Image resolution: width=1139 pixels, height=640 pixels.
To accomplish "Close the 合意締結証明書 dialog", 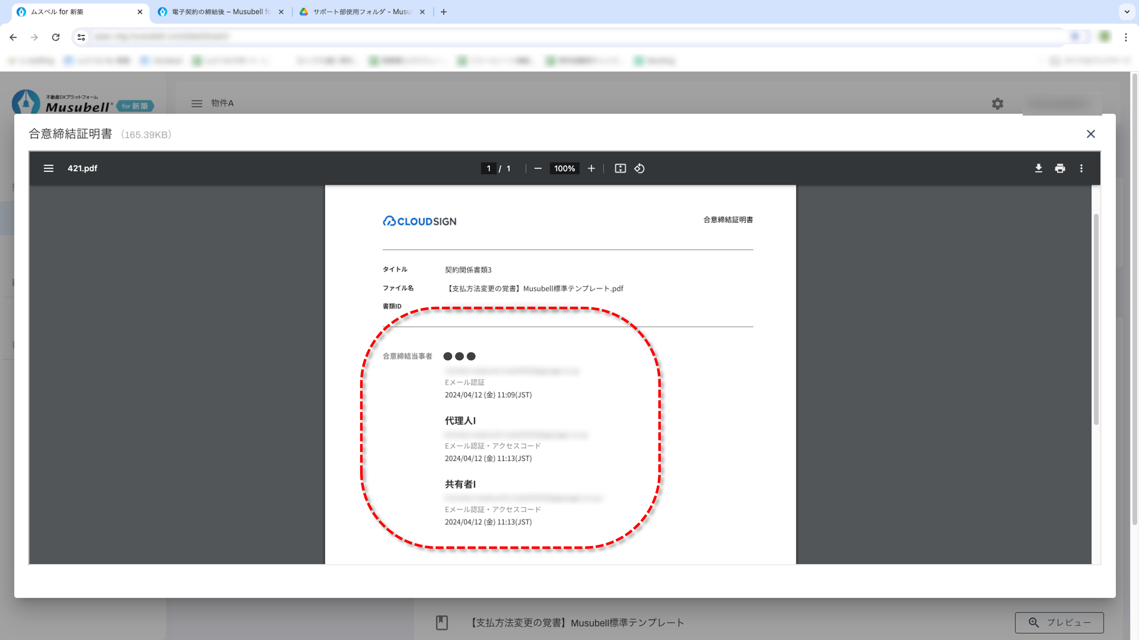I will pos(1091,134).
